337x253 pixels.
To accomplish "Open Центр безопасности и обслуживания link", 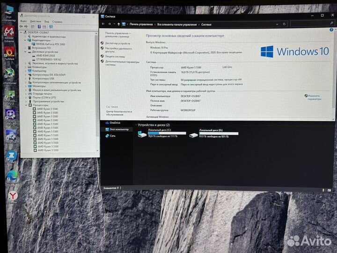I will [x=119, y=113].
